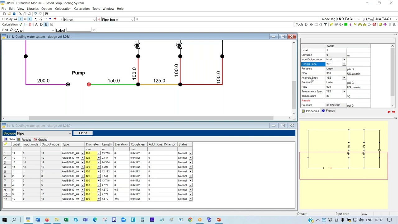Click the Length column header

(x=107, y=144)
